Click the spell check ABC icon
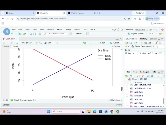Screen dimensions: 166x125 pos(37,43)
